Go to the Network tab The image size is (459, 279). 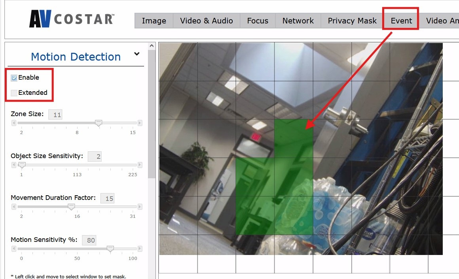pyautogui.click(x=298, y=21)
